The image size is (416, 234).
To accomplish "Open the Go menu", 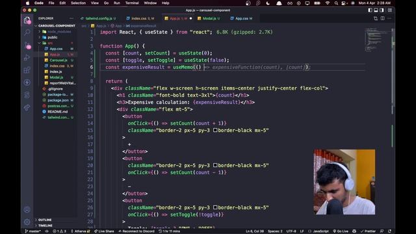I will pyautogui.click(x=106, y=3).
